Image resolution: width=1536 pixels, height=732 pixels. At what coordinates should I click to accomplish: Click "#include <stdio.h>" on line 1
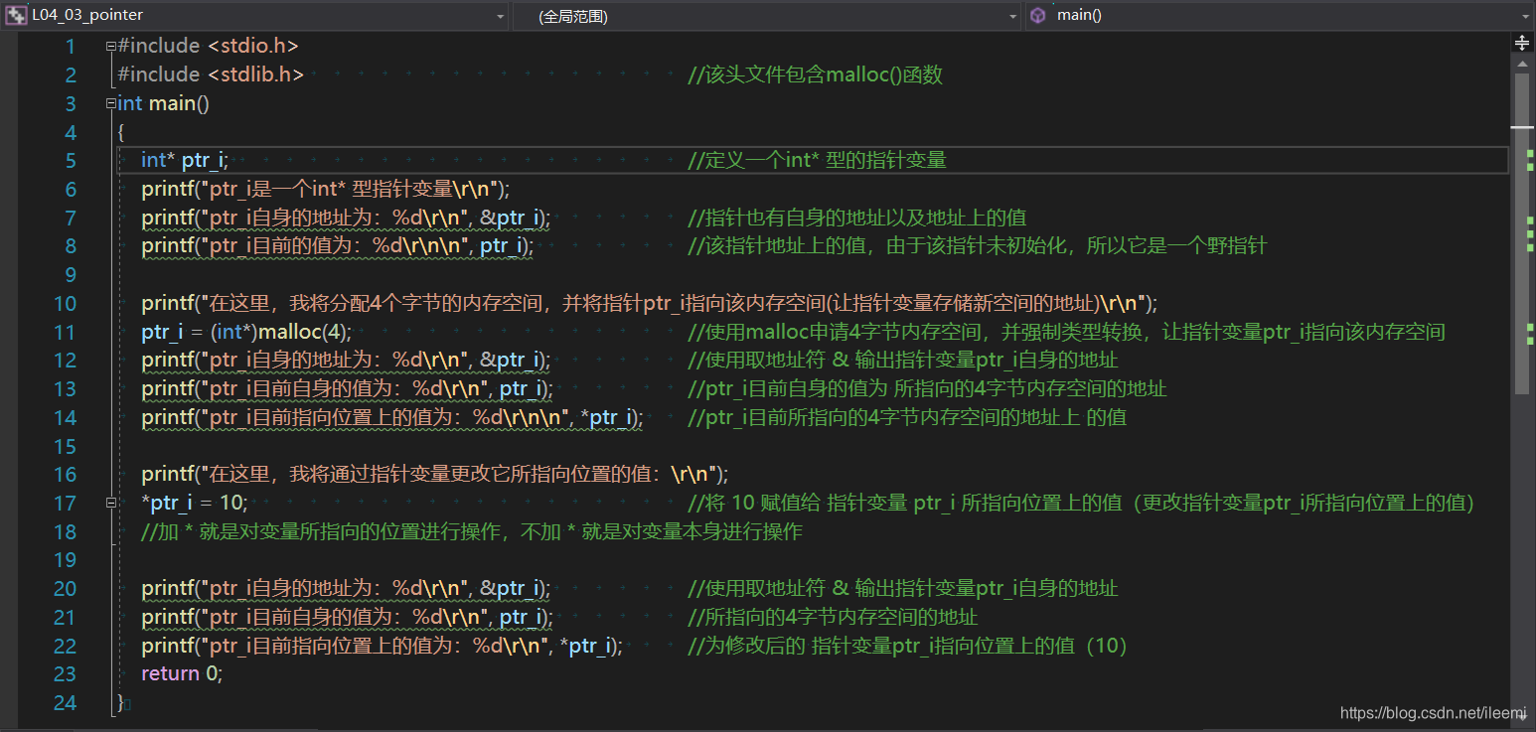(208, 46)
